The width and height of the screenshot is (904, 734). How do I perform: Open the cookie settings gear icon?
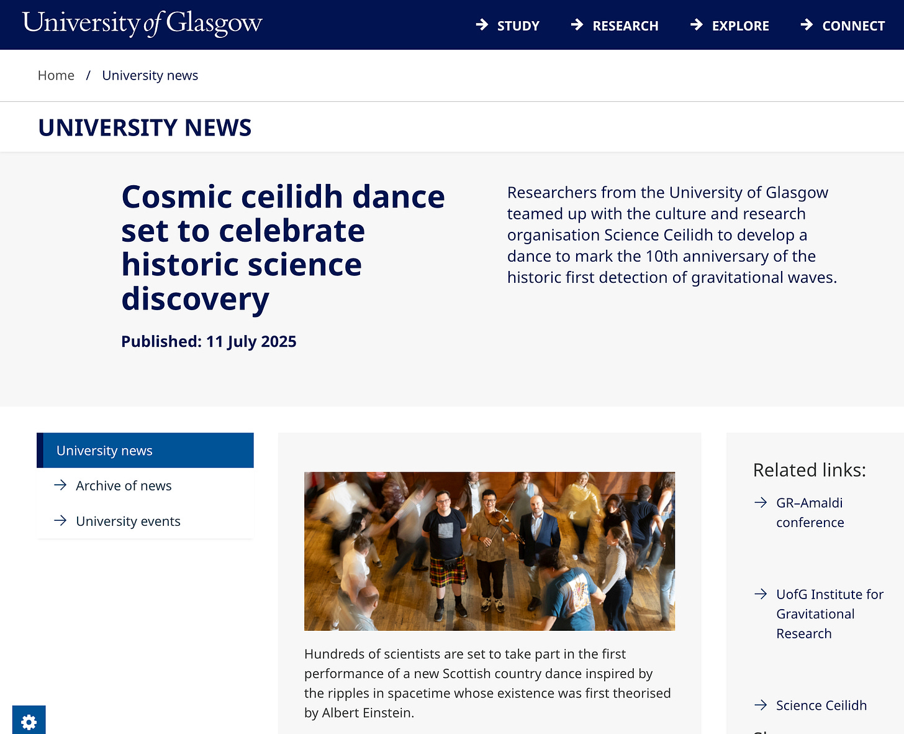coord(29,722)
